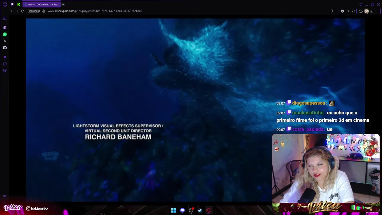The image size is (382, 215).
Task: Open ad blocker shield icon
Action: pyautogui.click(x=342, y=11)
